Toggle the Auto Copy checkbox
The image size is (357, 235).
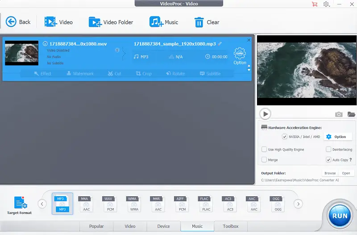click(x=328, y=159)
